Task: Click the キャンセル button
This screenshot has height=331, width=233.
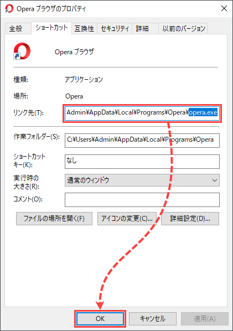Action: [153, 318]
